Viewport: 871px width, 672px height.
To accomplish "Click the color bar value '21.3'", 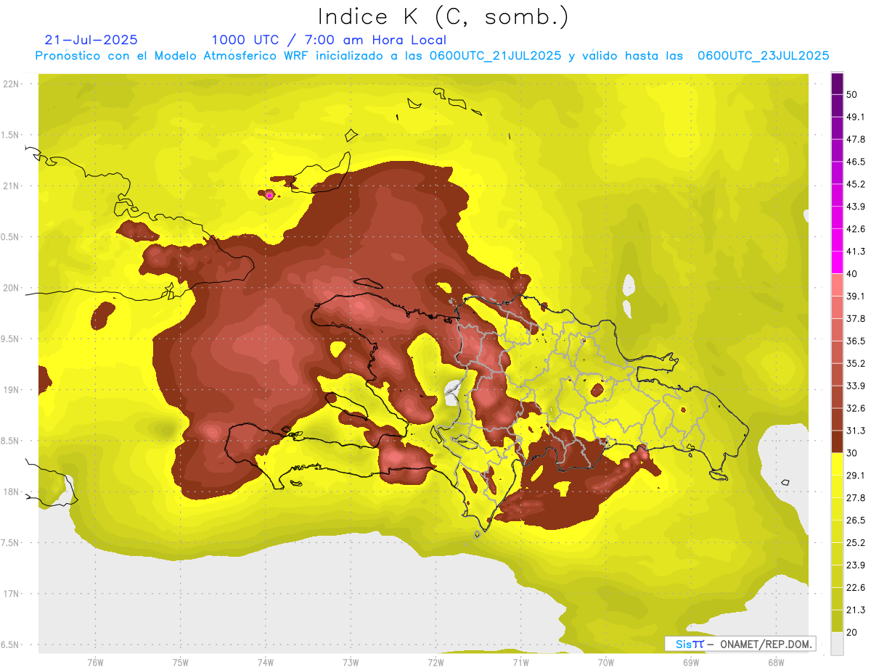I will click(856, 610).
